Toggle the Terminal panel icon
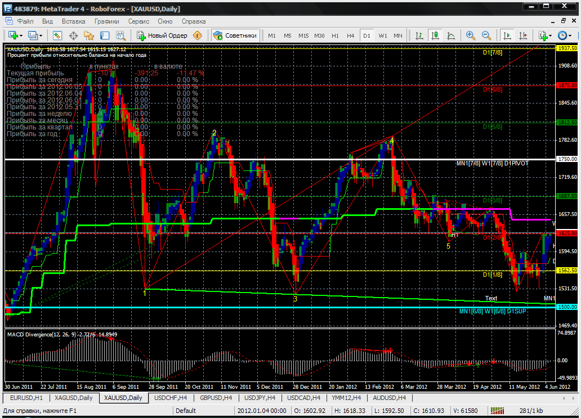Image resolution: width=581 pixels, height=418 pixels. tap(105, 35)
